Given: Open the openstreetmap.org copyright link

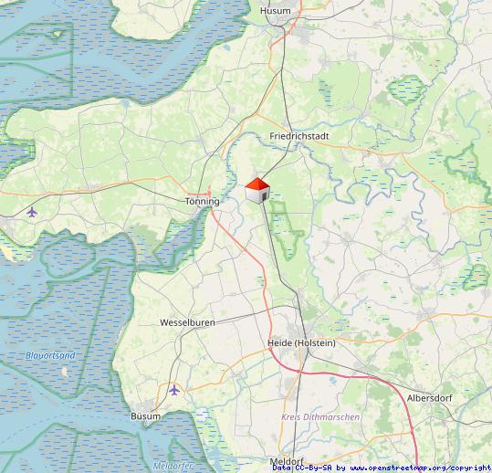Looking at the screenshot, I should coord(421,468).
